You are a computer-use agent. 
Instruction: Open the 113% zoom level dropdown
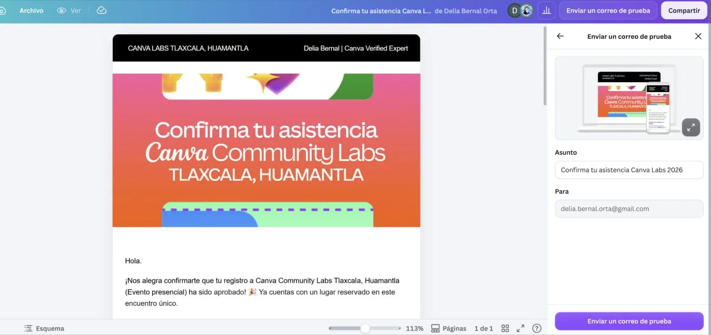(414, 328)
